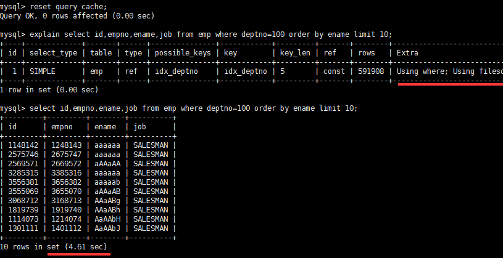Click the 'key_len' column header
This screenshot has width=503, height=258.
click(295, 53)
